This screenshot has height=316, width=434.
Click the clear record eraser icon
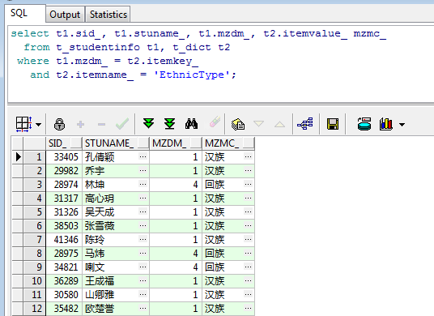(215, 122)
